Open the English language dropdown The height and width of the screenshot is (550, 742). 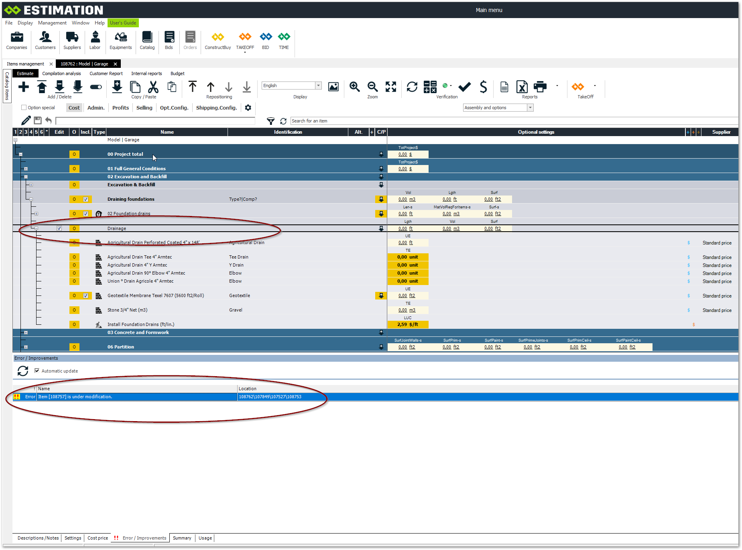coord(318,86)
